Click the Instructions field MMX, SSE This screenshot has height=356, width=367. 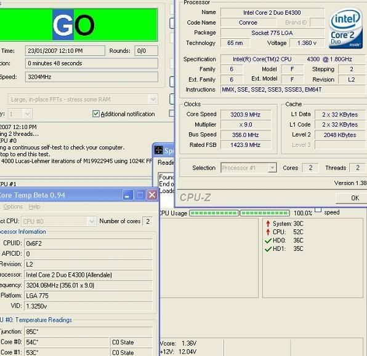[x=292, y=90]
